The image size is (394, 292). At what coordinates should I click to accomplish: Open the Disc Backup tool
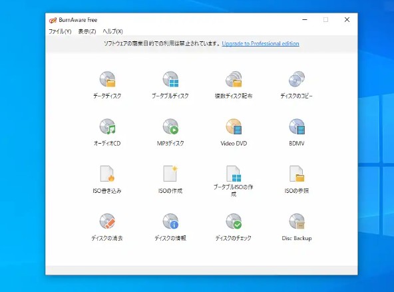[x=297, y=227]
